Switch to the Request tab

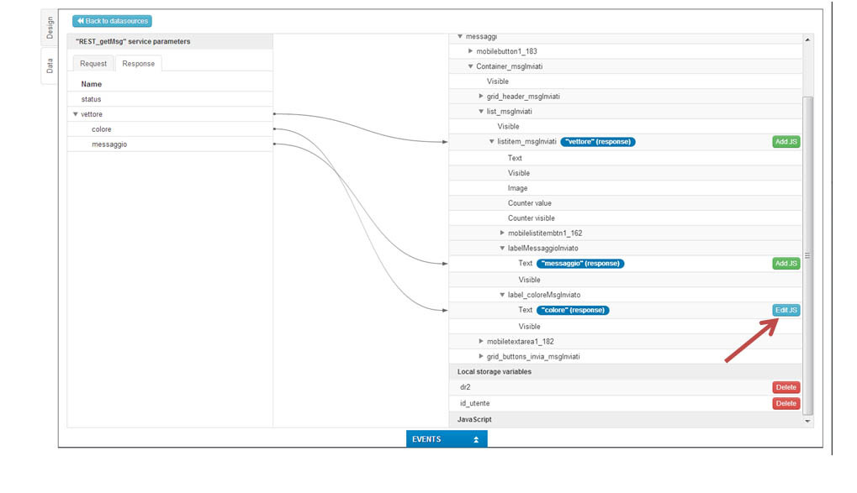[93, 64]
